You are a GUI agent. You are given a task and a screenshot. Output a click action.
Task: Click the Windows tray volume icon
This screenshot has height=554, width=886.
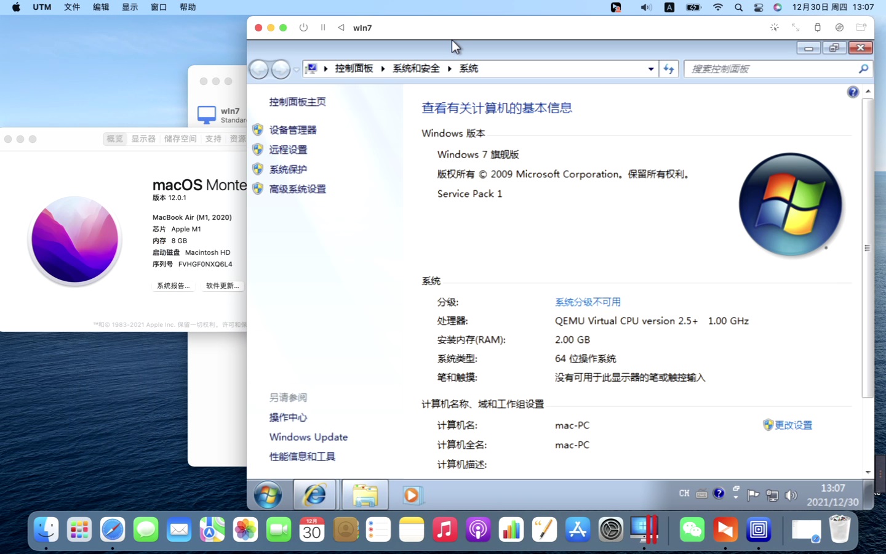coord(791,495)
